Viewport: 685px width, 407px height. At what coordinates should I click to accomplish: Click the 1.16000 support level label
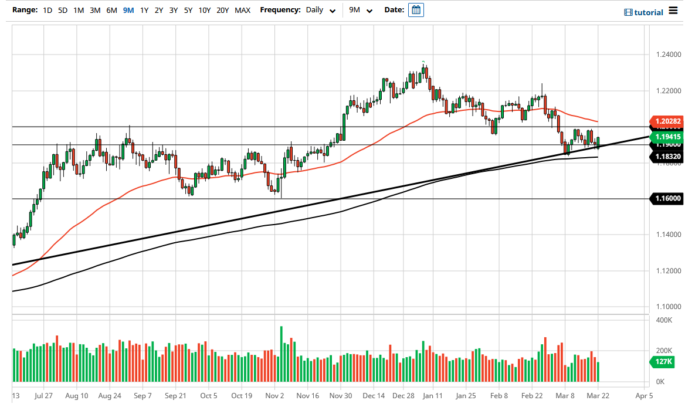point(667,198)
